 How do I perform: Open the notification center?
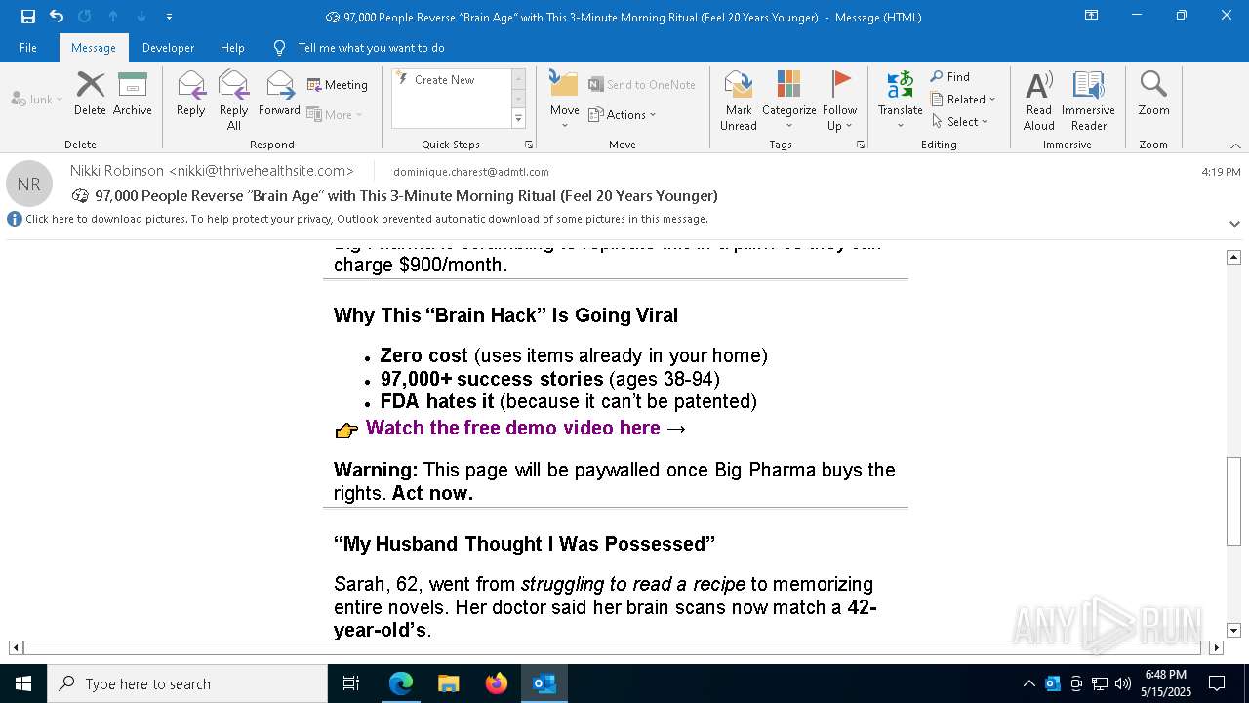pos(1217,683)
